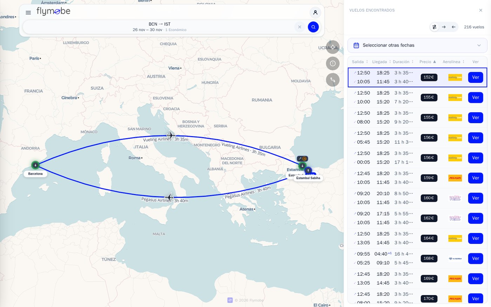Sort flights by Llegada column

point(382,62)
